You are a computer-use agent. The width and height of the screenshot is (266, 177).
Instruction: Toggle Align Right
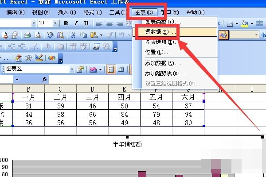point(120,23)
